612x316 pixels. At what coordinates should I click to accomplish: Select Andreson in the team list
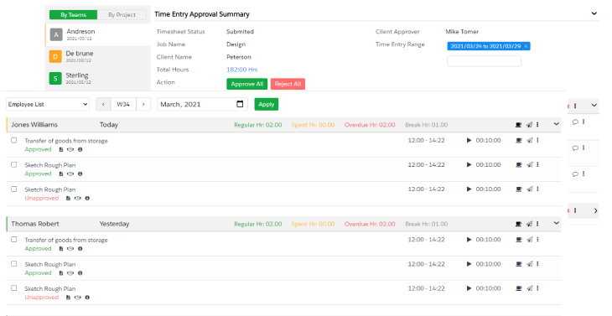click(x=98, y=34)
